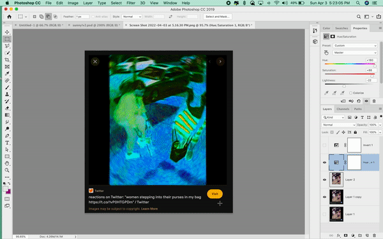Select the Blur tool
383x239 pixels.
[x=7, y=122]
